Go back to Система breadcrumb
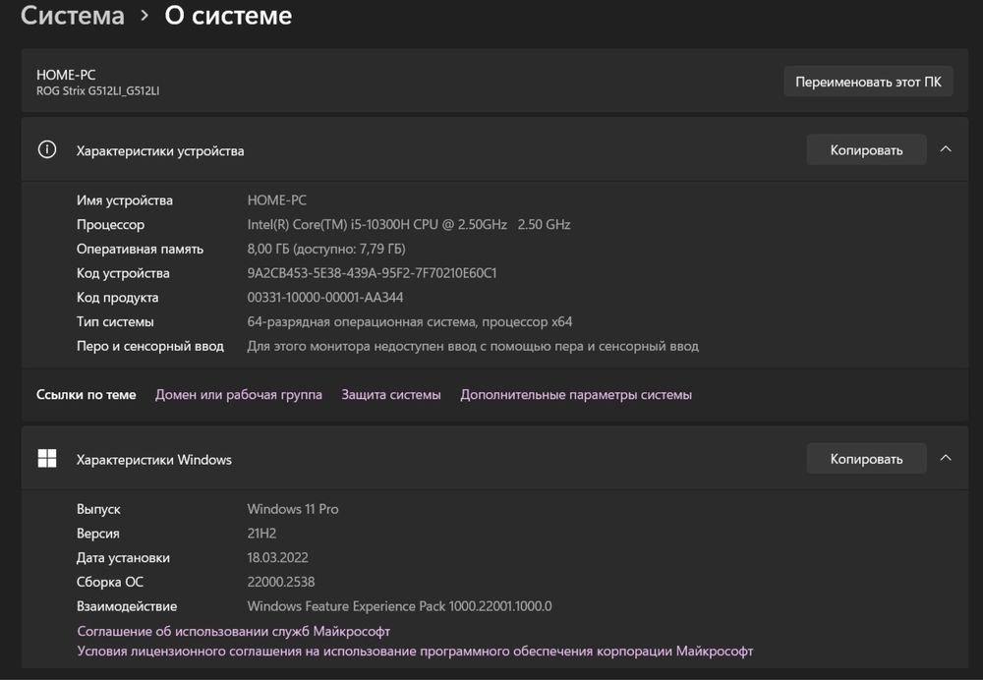The height and width of the screenshot is (680, 983). 73,16
